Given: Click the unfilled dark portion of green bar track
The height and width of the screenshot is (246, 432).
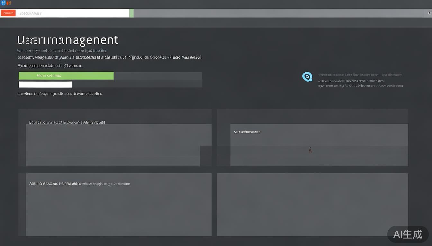Looking at the screenshot, I should tap(157, 76).
